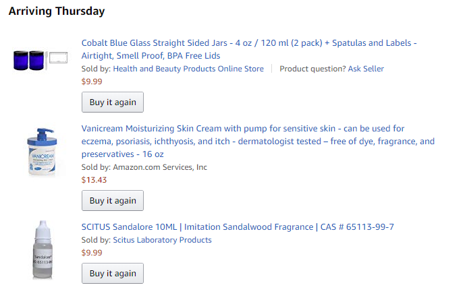The image size is (463, 308).
Task: Click the white label sheet in the jars image
Action: point(59,59)
